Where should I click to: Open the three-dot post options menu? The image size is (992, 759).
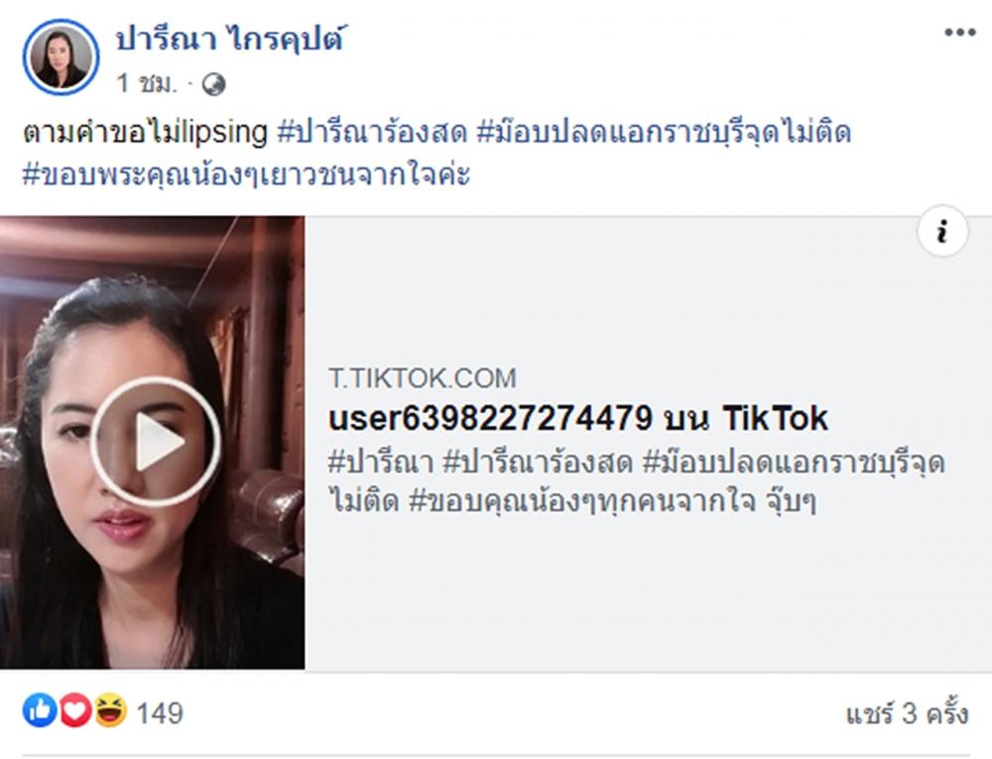tap(959, 33)
